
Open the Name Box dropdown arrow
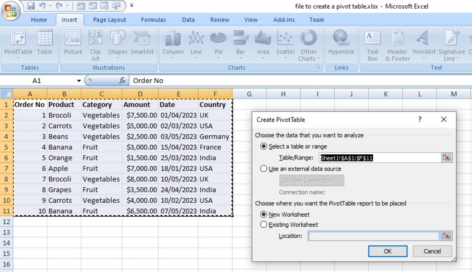[79, 81]
